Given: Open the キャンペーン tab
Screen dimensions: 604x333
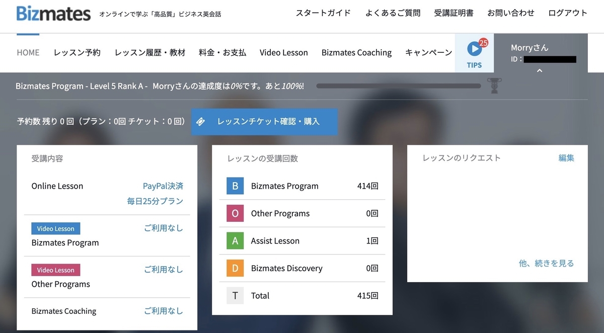Looking at the screenshot, I should (428, 52).
